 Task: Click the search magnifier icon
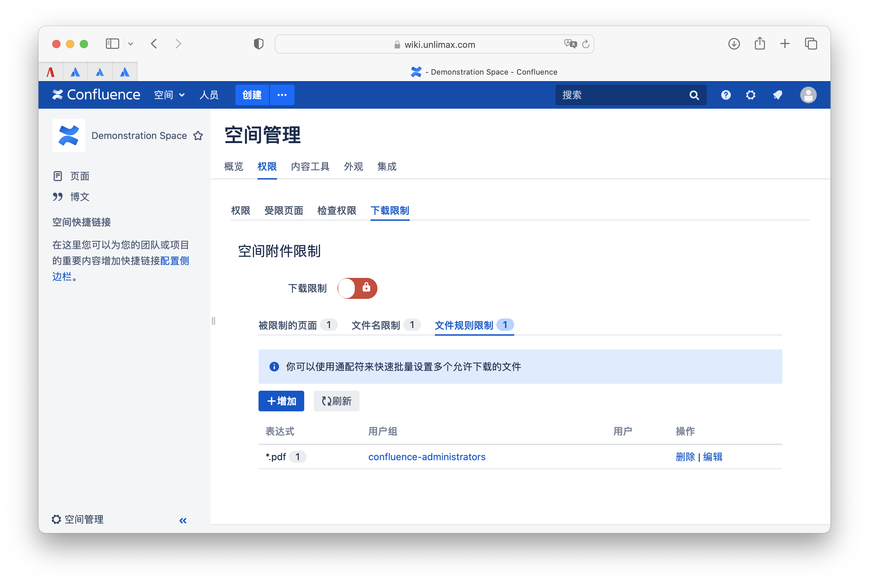(x=694, y=95)
